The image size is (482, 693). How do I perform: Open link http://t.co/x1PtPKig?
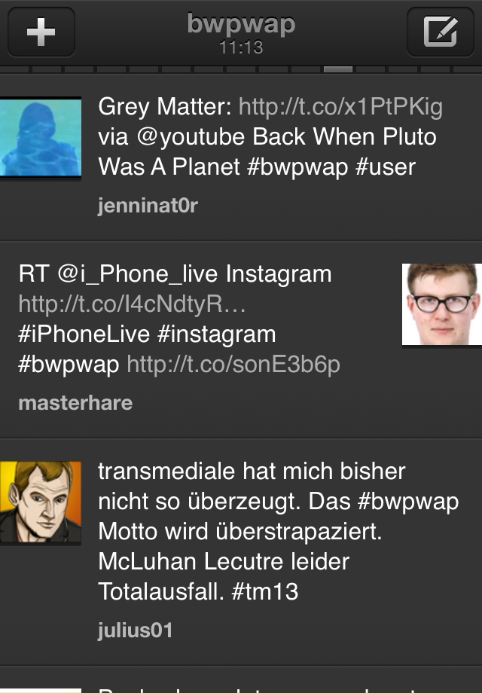(340, 107)
